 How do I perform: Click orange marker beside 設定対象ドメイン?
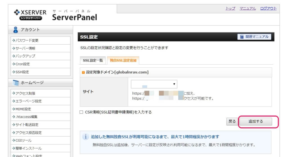pos(83,72)
